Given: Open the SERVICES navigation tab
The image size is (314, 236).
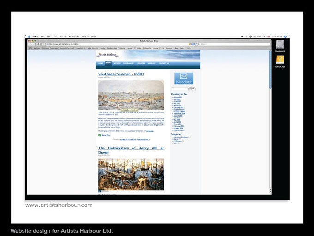Looking at the screenshot, I should 141,63.
